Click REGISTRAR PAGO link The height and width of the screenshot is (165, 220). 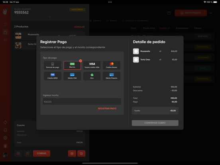107,108
